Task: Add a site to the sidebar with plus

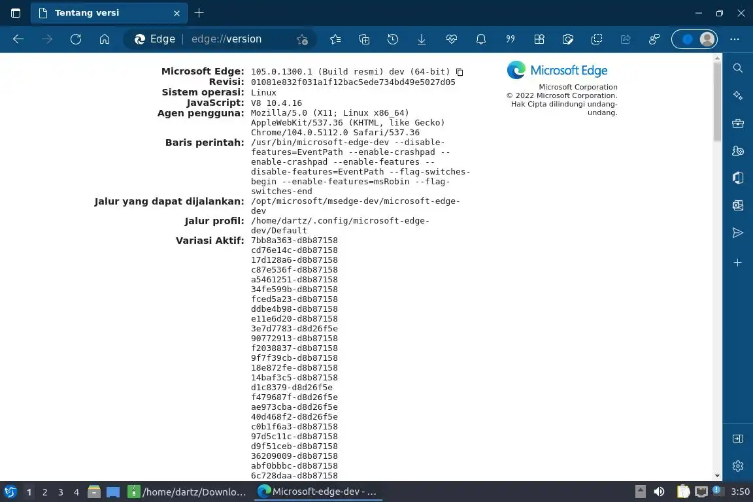Action: coord(738,263)
